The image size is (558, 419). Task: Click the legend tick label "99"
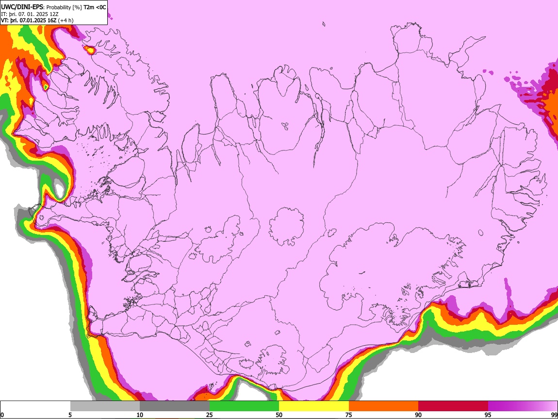pyautogui.click(x=554, y=415)
